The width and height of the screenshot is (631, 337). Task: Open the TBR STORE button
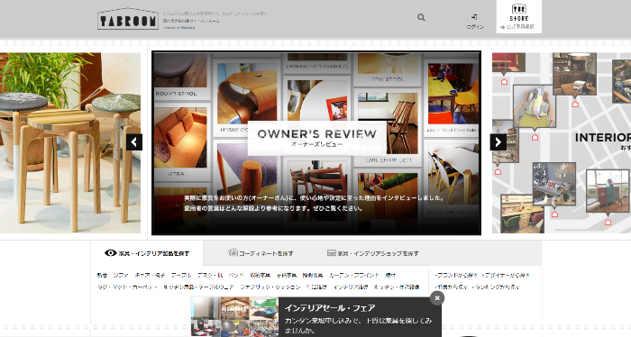[x=518, y=17]
